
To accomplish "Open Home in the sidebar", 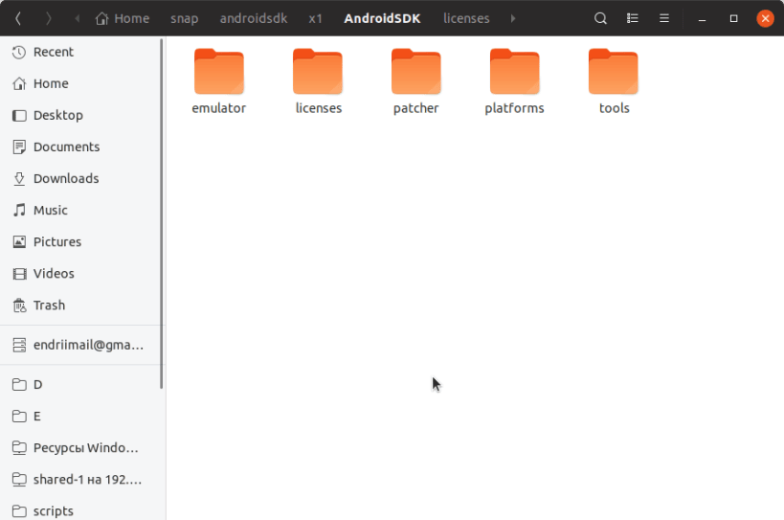I will click(80, 83).
